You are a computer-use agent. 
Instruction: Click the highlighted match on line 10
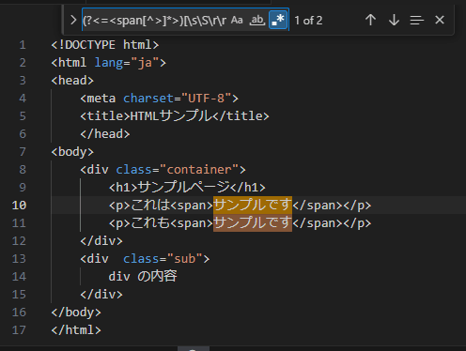point(253,206)
